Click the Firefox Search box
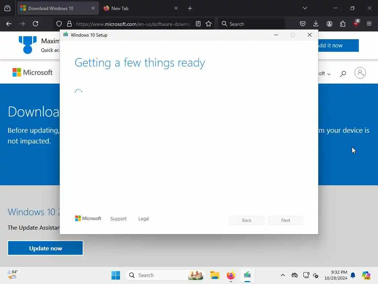 click(x=251, y=24)
